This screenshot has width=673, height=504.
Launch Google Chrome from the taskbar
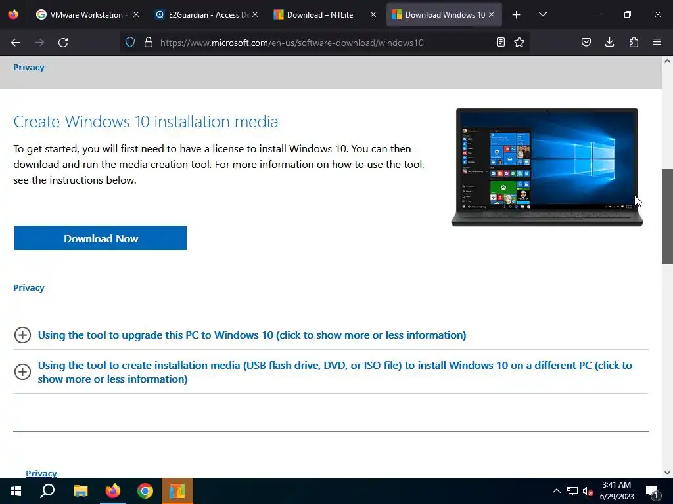tap(145, 491)
